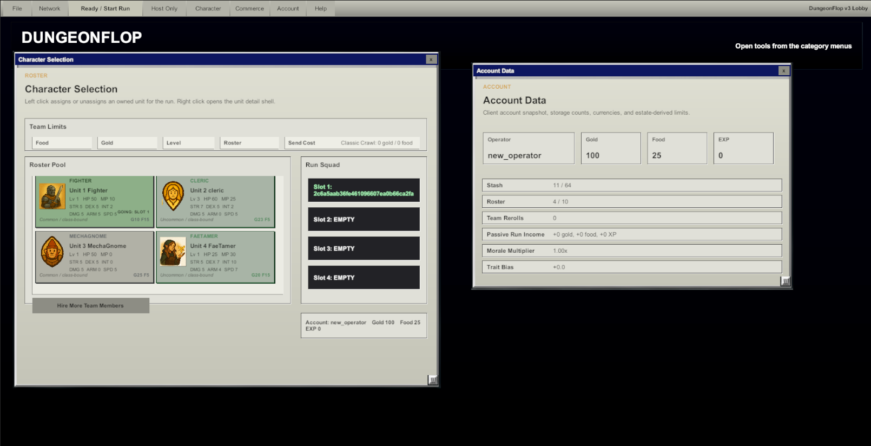The height and width of the screenshot is (446, 871).
Task: Close the Character Selection window
Action: [431, 60]
